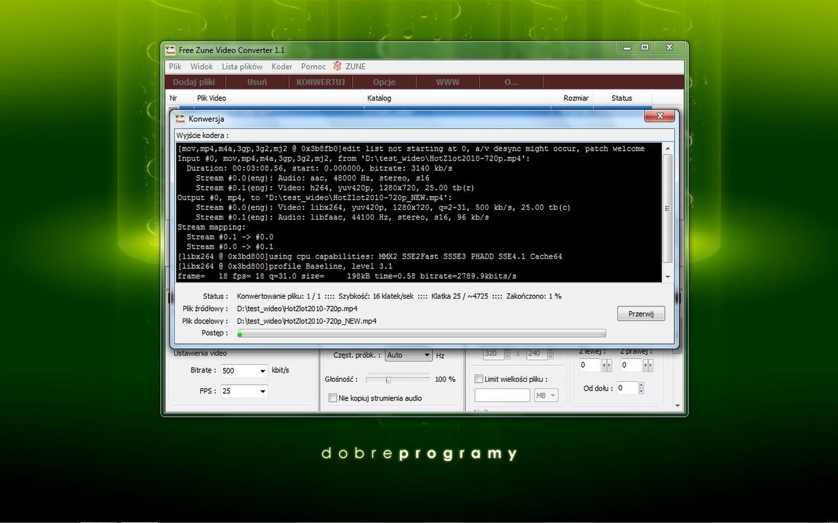The image size is (838, 523).
Task: Click the Usuń toolbar button
Action: [257, 82]
